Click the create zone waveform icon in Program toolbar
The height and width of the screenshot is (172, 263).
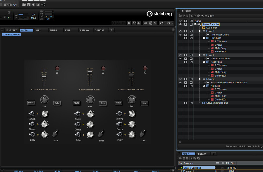click(203, 16)
